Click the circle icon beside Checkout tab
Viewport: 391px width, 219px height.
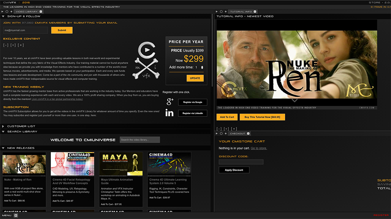[x=221, y=134]
